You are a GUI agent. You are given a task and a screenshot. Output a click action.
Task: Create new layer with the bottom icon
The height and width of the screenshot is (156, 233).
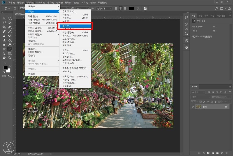click(x=222, y=153)
